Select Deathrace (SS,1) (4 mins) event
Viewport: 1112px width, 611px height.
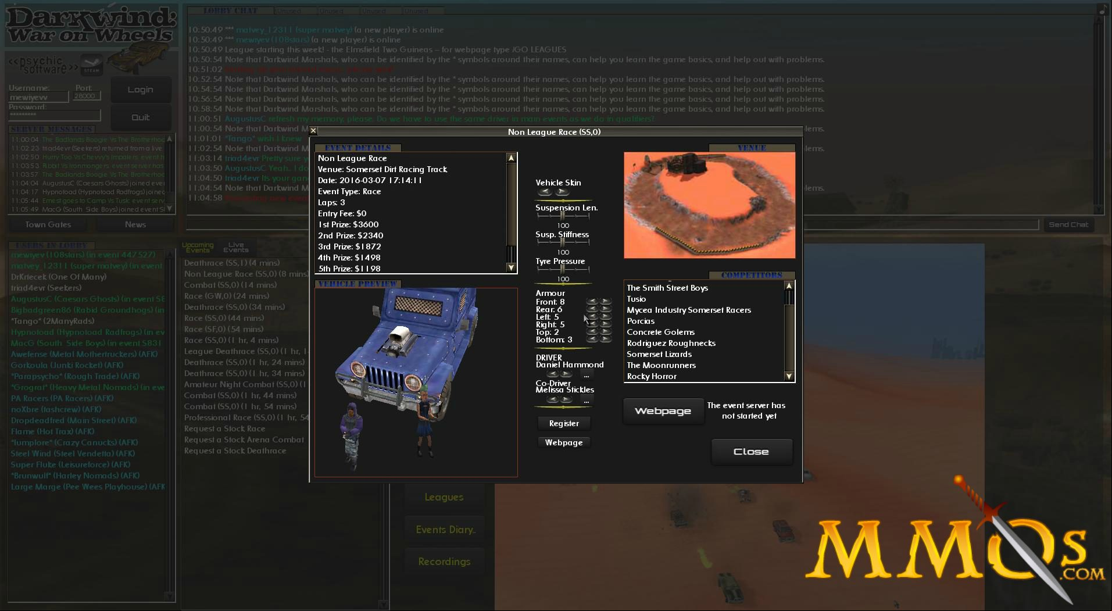(x=232, y=263)
